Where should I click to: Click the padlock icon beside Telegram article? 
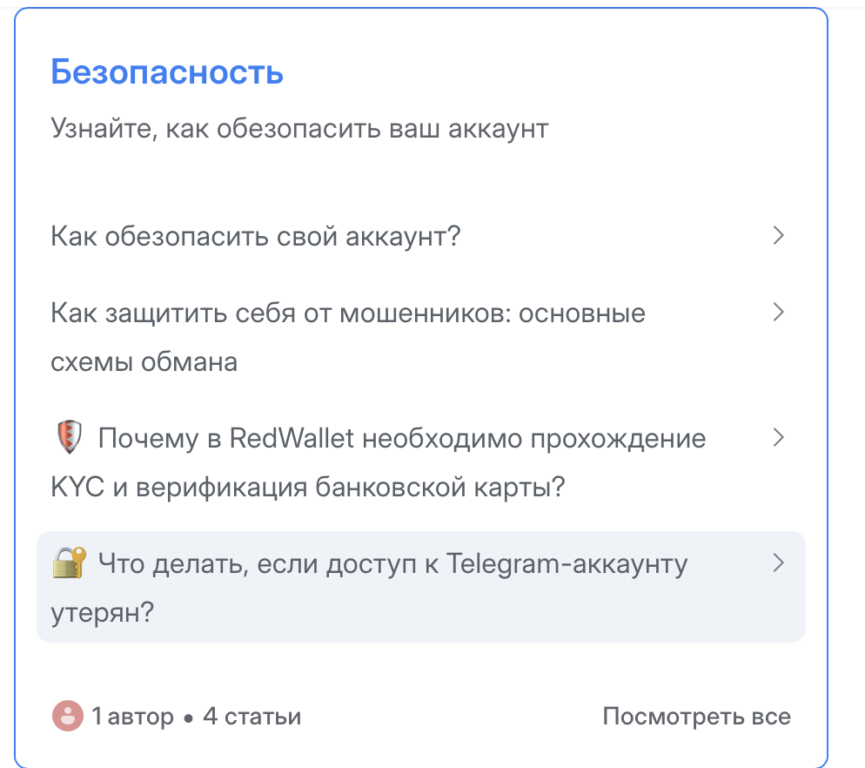67,563
